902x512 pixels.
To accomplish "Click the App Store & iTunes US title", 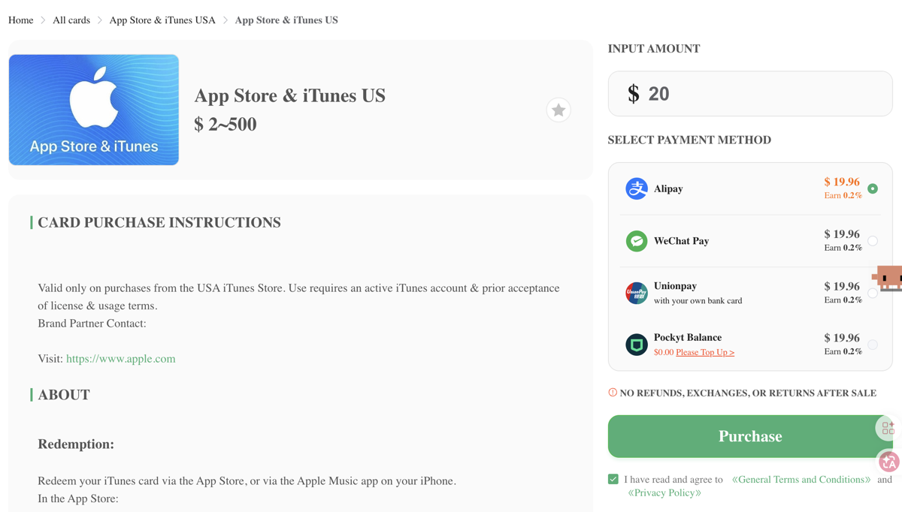I will click(x=290, y=96).
